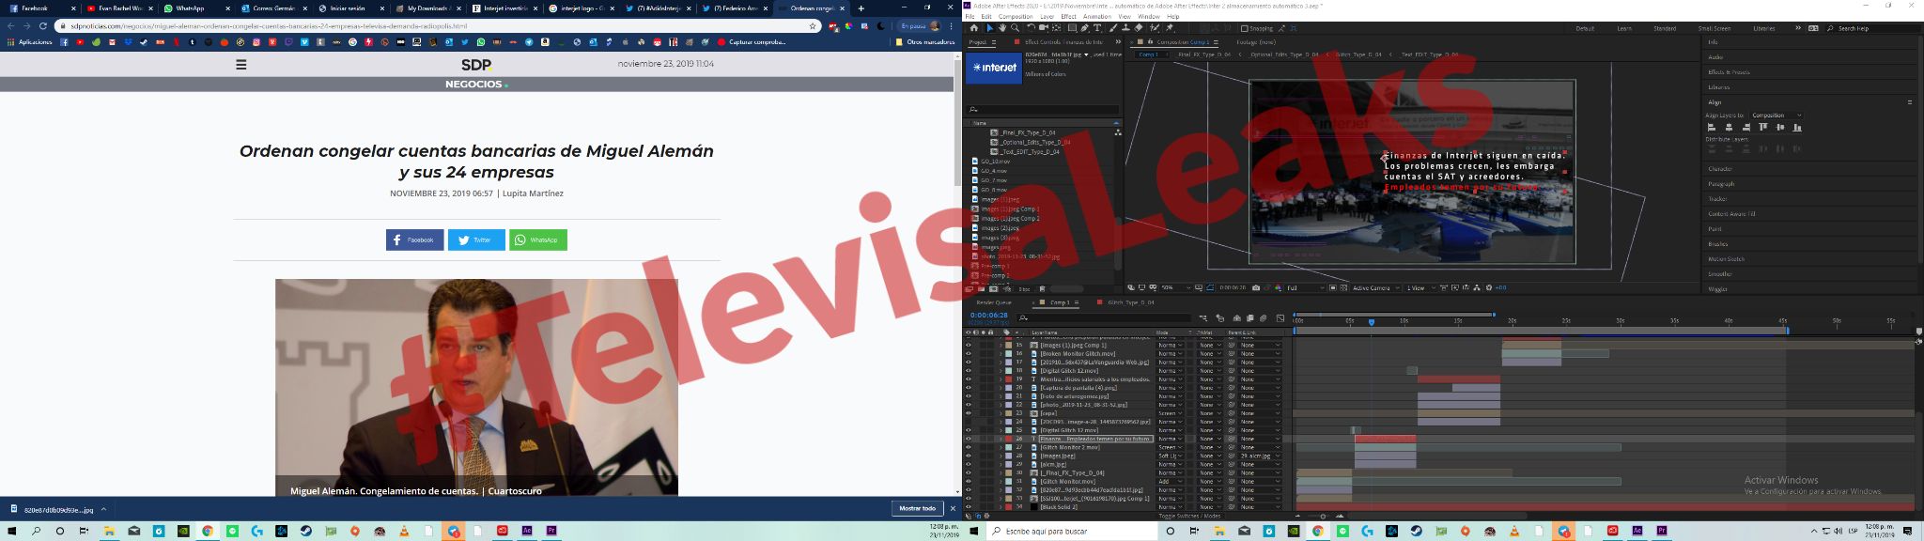1924x541 pixels.
Task: Click the Aplicaciones apps shortcut in Chrome
Action: coord(29,42)
